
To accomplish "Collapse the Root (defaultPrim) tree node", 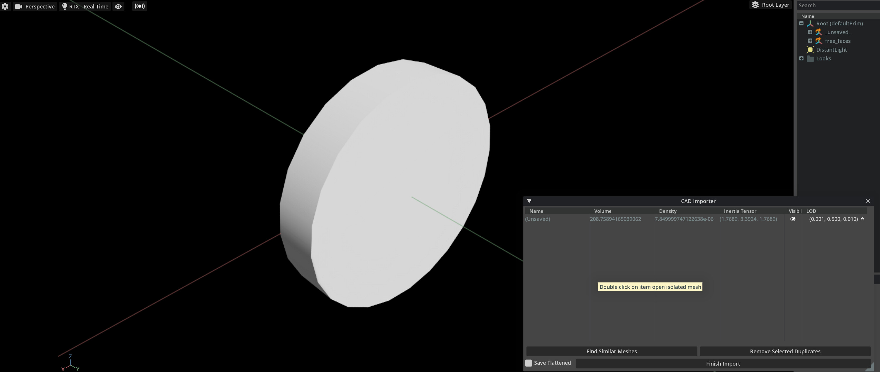I will point(801,23).
